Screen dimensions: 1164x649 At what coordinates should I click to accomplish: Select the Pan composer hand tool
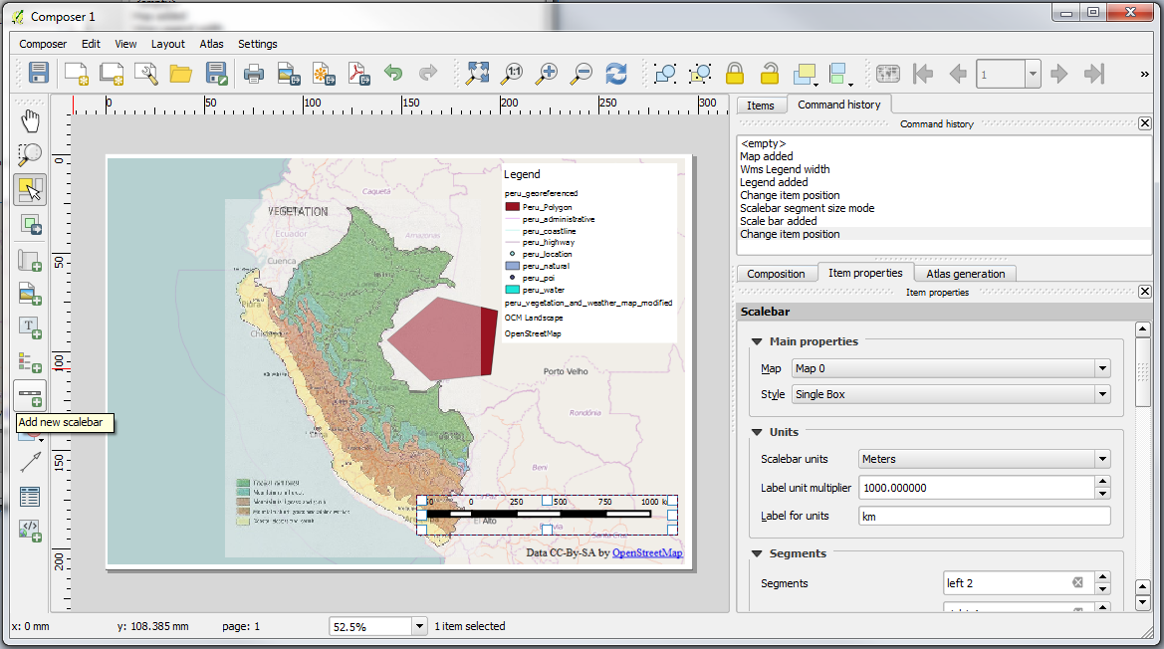tap(30, 120)
